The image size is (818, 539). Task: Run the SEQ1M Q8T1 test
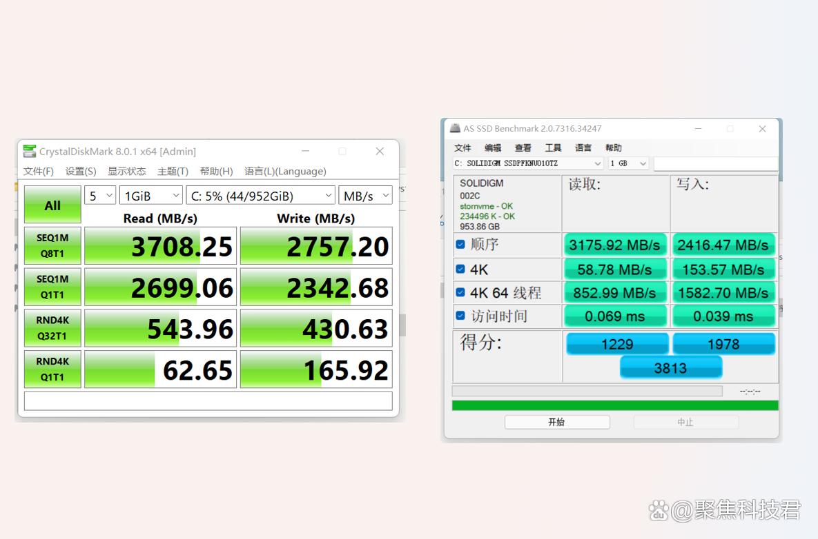click(52, 245)
